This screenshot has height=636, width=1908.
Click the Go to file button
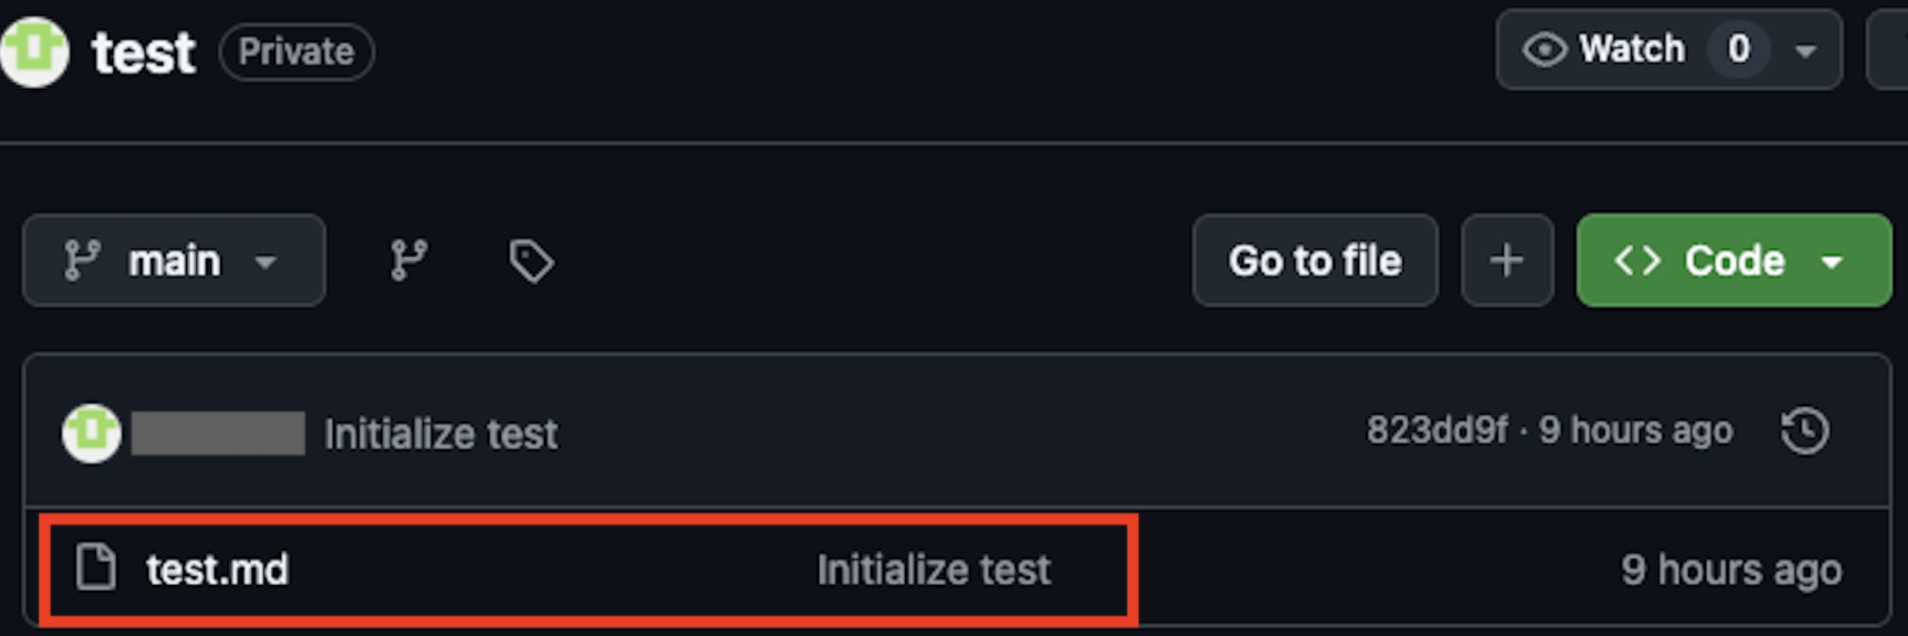coord(1315,260)
